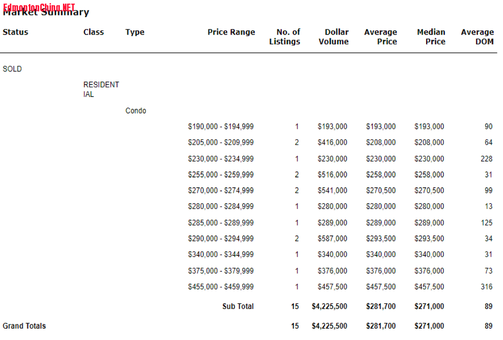Select the No. of Listings header
This screenshot has width=503, height=340.
point(284,37)
